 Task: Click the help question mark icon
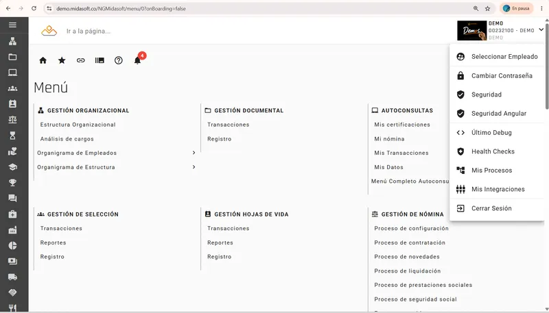(x=119, y=60)
